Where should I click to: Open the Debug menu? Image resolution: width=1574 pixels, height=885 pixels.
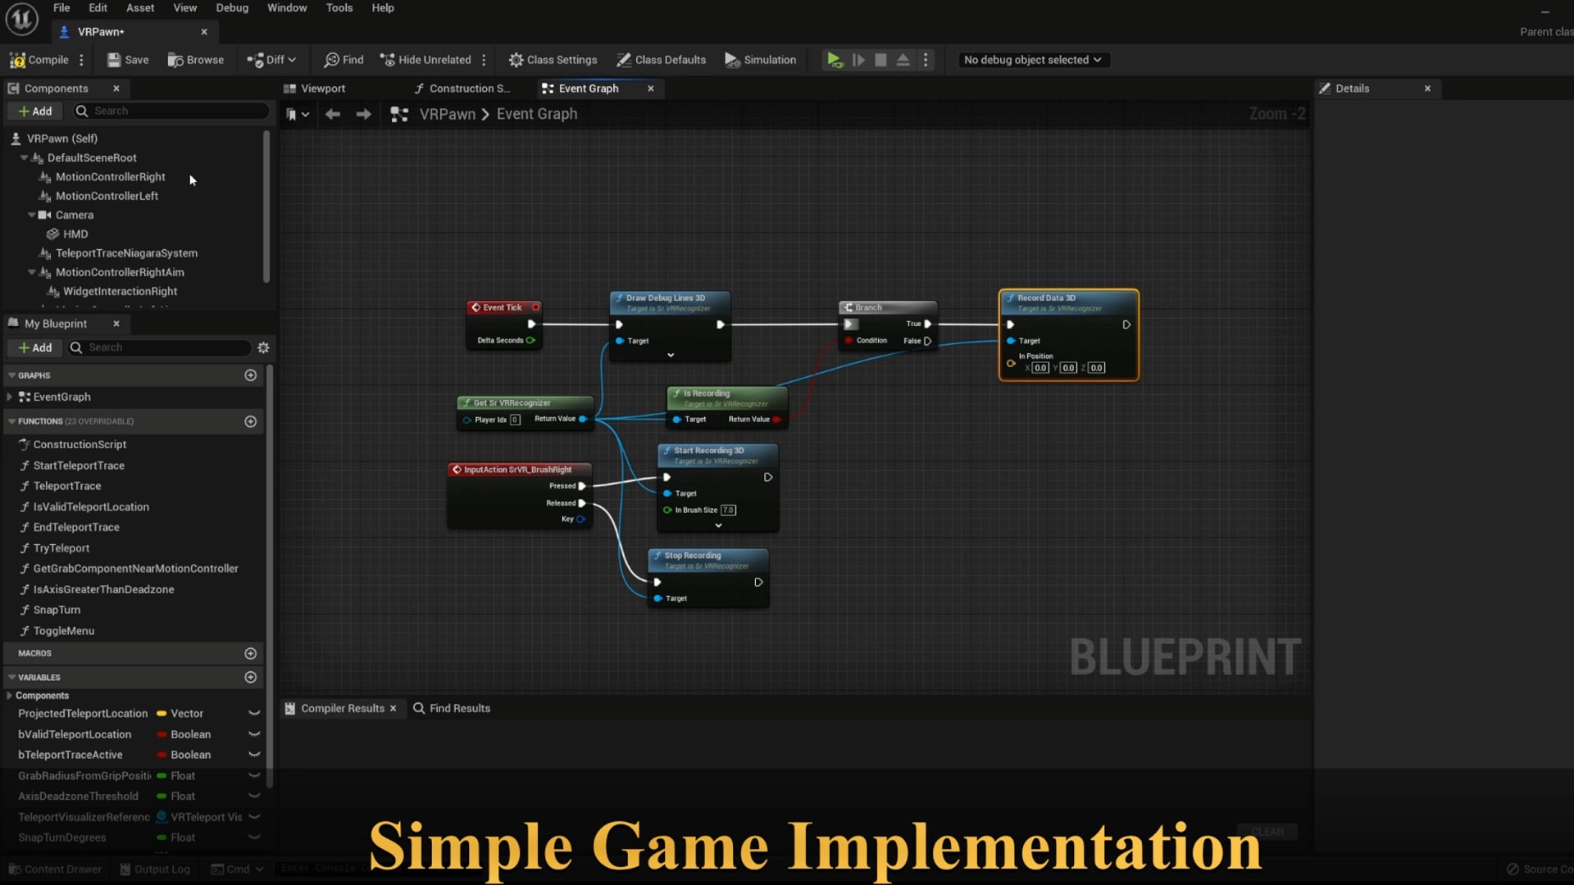[x=232, y=8]
